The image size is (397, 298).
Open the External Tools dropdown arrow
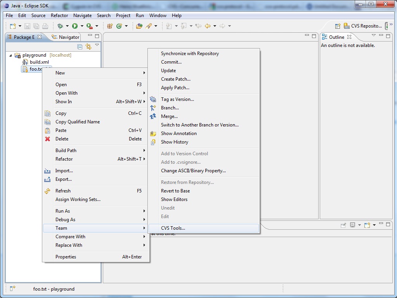pos(97,26)
